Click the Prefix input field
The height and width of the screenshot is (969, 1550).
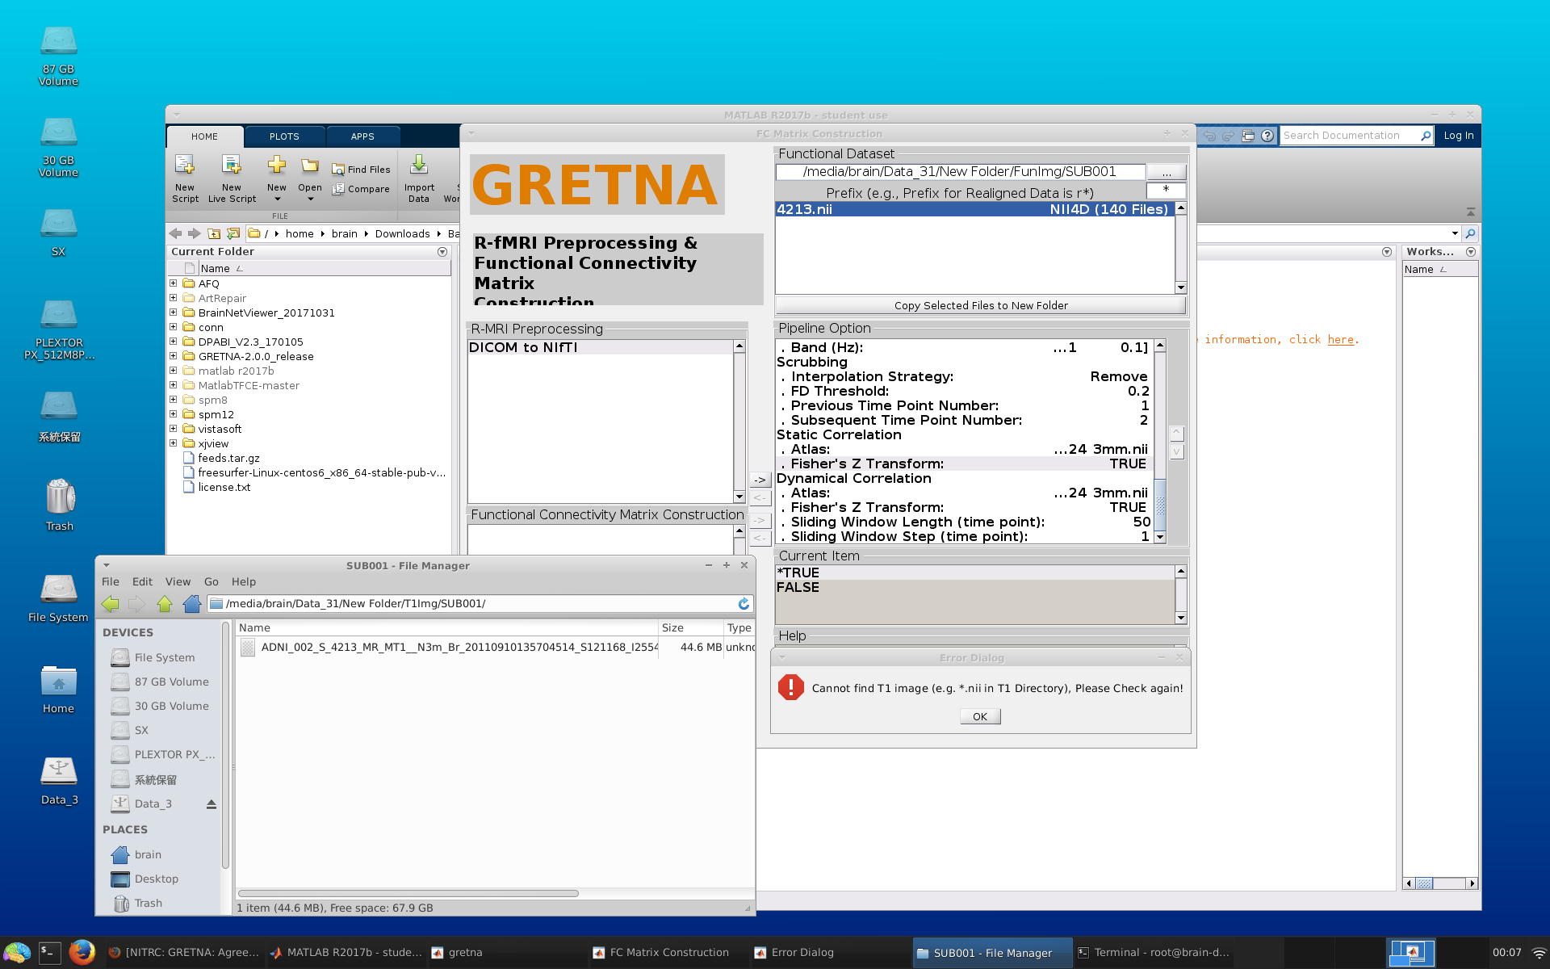tap(1166, 191)
